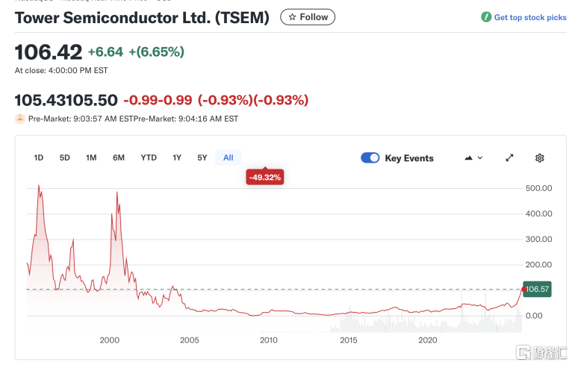This screenshot has height=365, width=572.
Task: Select the 1D time range
Action: 39,157
